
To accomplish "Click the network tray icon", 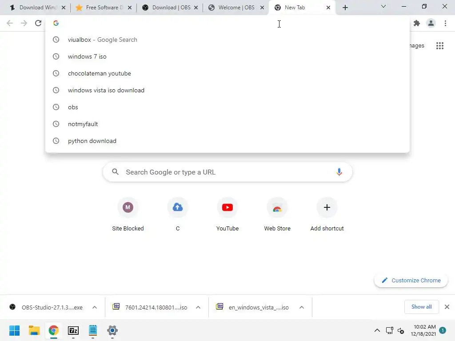I will pos(389,330).
